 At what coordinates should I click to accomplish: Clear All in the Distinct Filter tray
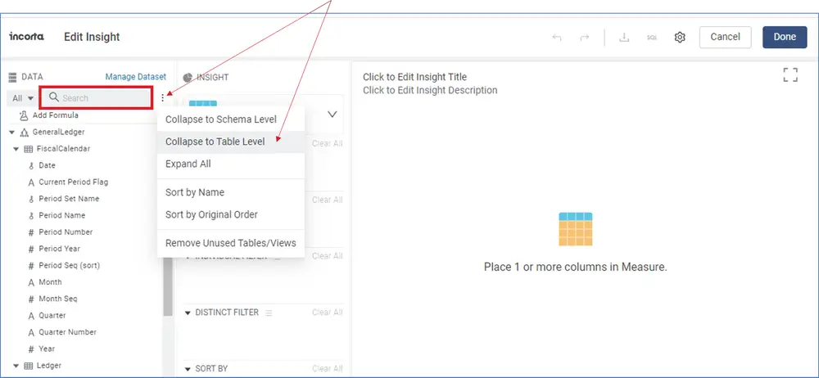[327, 313]
